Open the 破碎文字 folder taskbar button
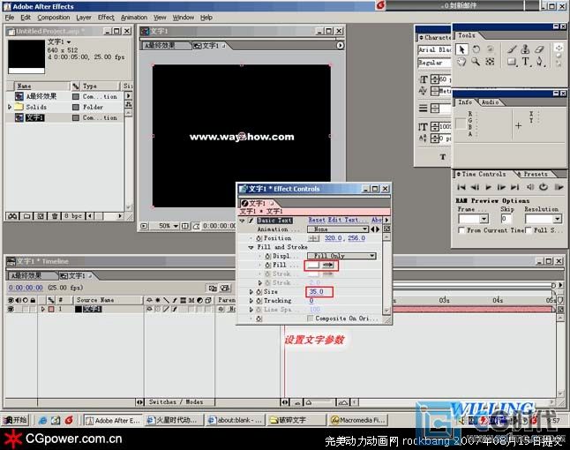Viewport: 570px width, 450px height. (x=296, y=420)
